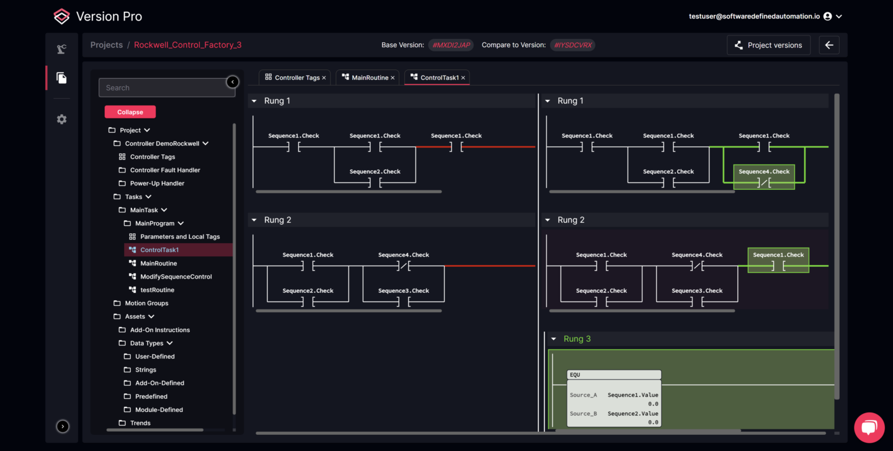The image size is (893, 451).
Task: Click the Rung 1 base horizontal scrollbar
Action: pyautogui.click(x=349, y=192)
